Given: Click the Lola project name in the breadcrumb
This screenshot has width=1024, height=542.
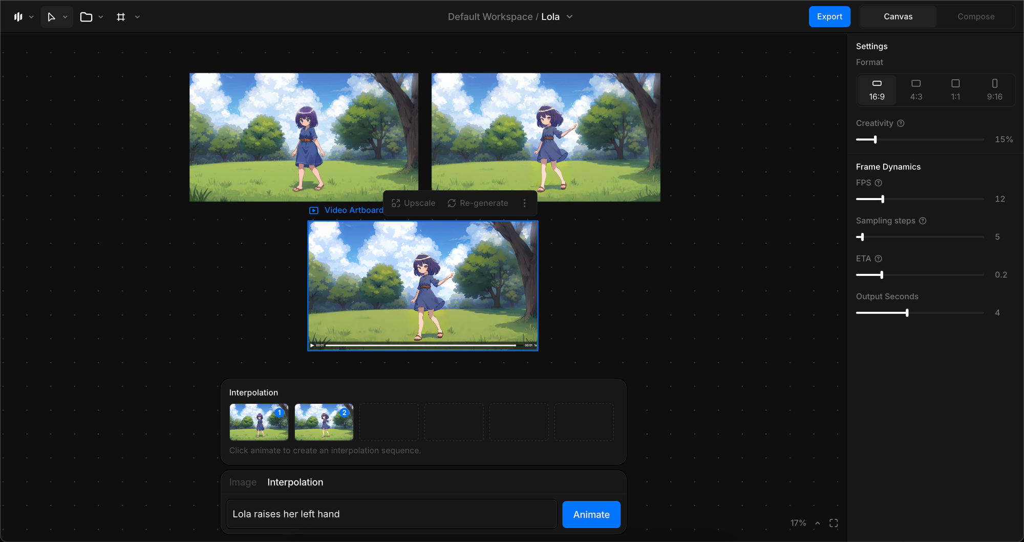Looking at the screenshot, I should pyautogui.click(x=550, y=17).
